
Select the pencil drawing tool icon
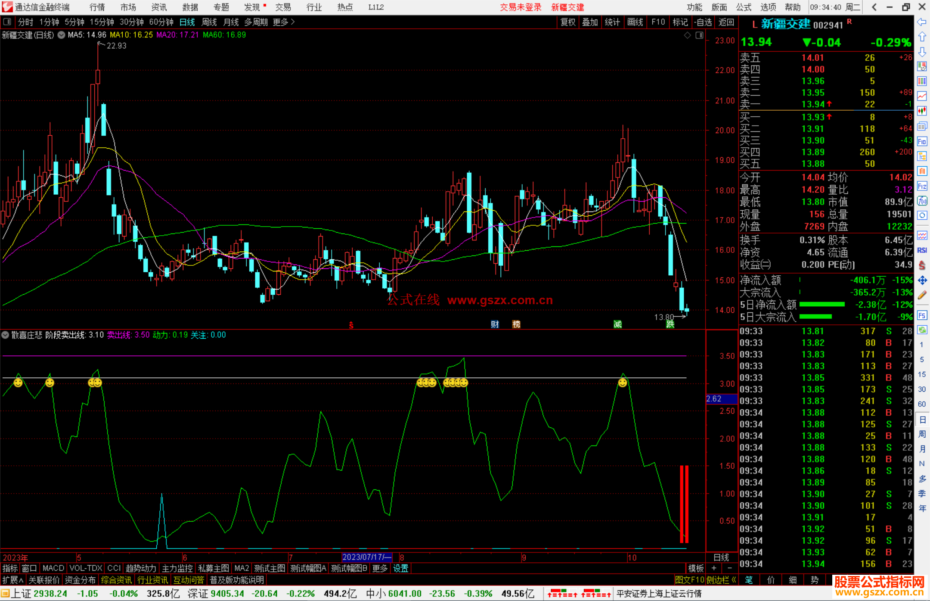coord(922,295)
